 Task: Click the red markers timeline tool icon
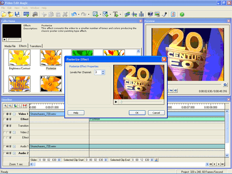point(25,106)
